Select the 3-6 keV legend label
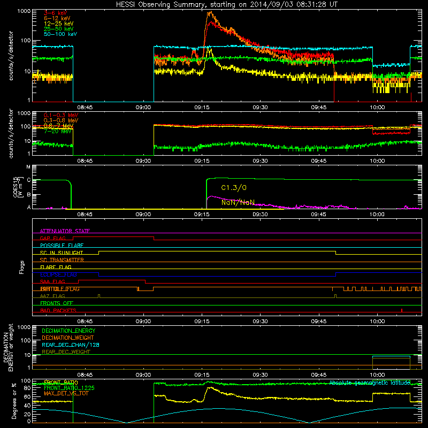Image resolution: width=428 pixels, height=428 pixels. (56, 13)
